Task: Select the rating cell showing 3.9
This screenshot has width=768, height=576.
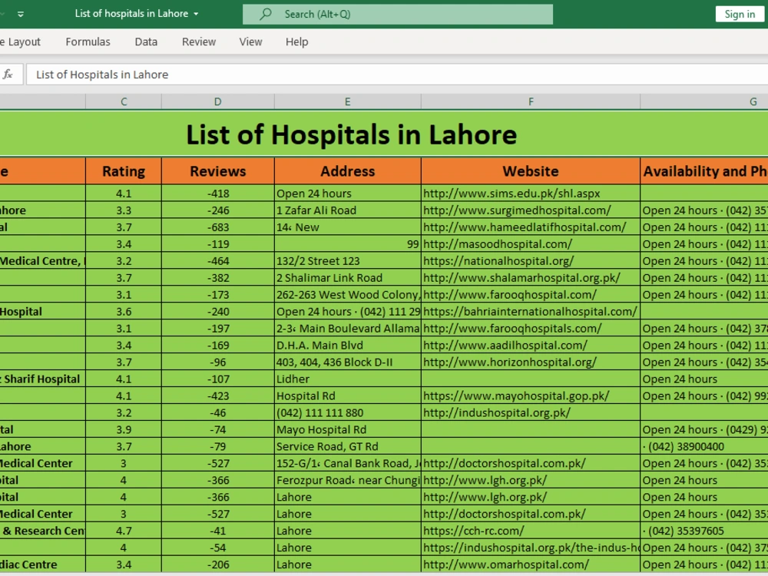Action: (124, 429)
